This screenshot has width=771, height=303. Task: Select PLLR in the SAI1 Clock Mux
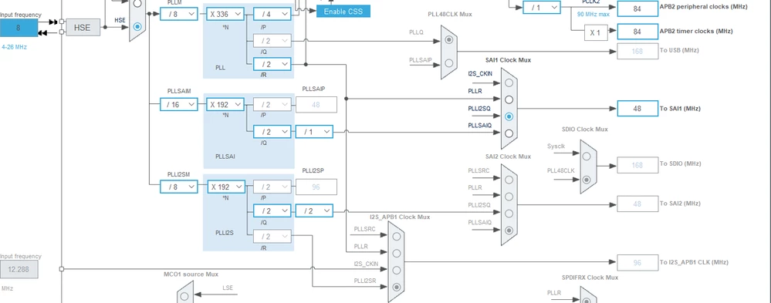tap(509, 99)
